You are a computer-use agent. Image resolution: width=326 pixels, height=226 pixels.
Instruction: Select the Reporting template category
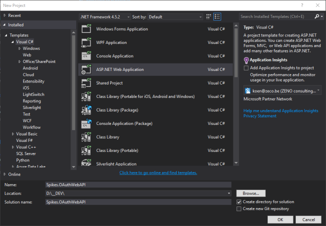tap(32, 101)
